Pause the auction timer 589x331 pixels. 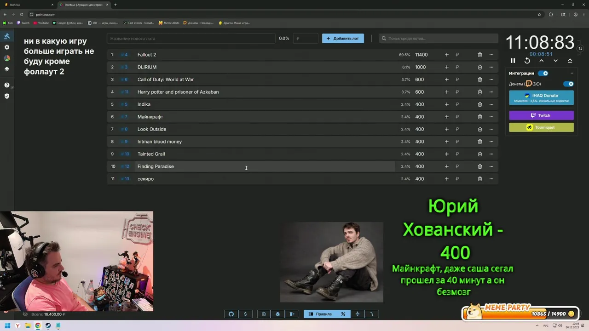coord(513,61)
